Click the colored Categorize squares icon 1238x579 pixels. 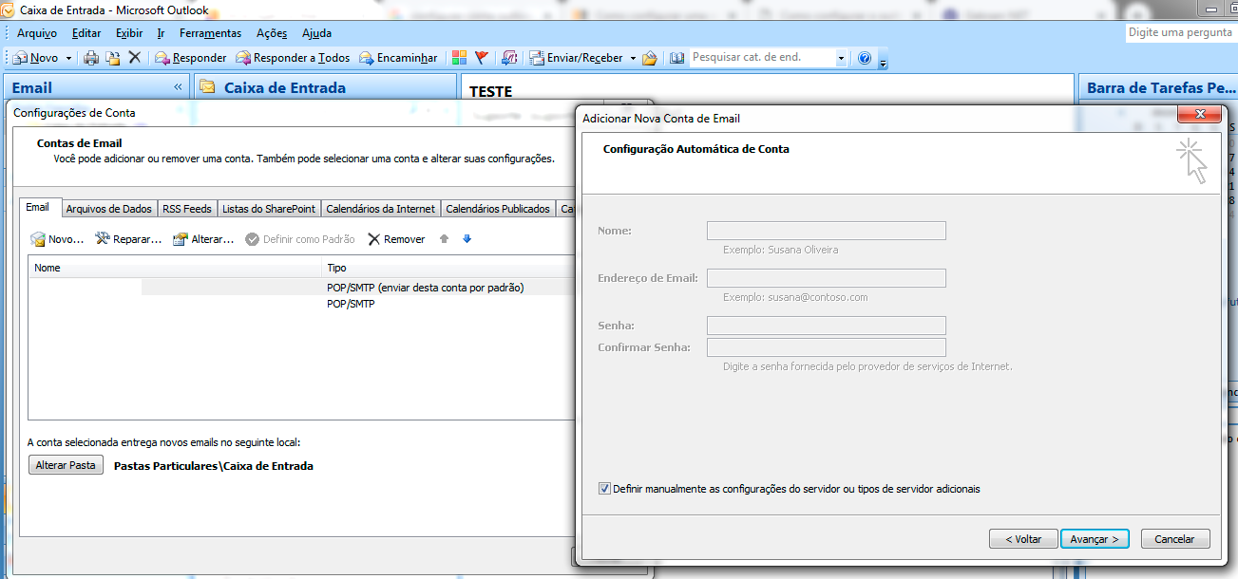pos(459,58)
